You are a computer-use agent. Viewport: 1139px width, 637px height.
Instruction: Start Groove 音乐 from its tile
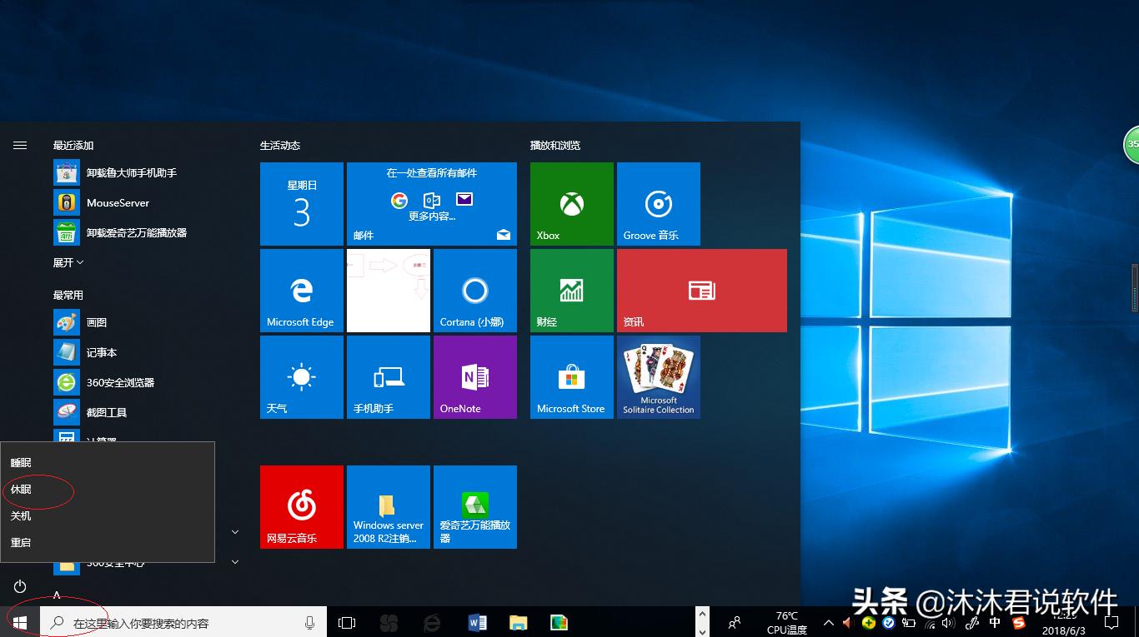(x=658, y=204)
